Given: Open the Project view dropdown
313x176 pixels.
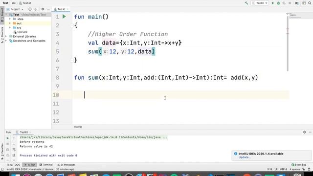Looking at the screenshot, I should pos(15,9).
